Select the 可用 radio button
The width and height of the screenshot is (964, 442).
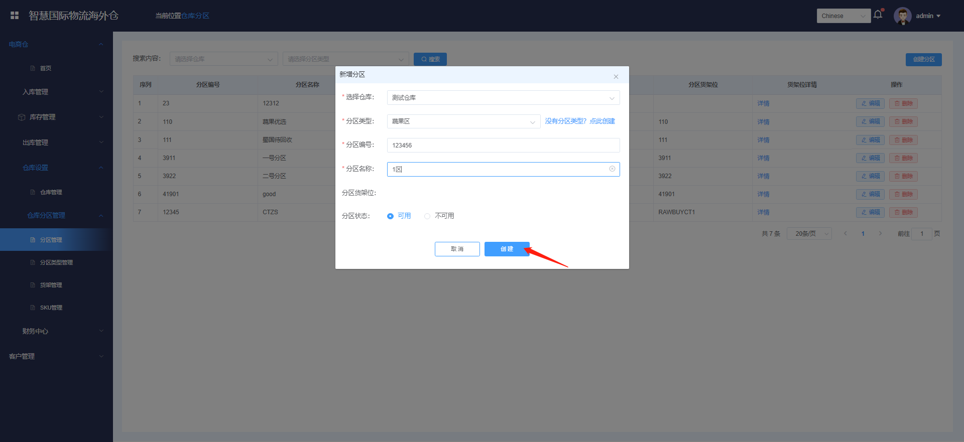(390, 216)
